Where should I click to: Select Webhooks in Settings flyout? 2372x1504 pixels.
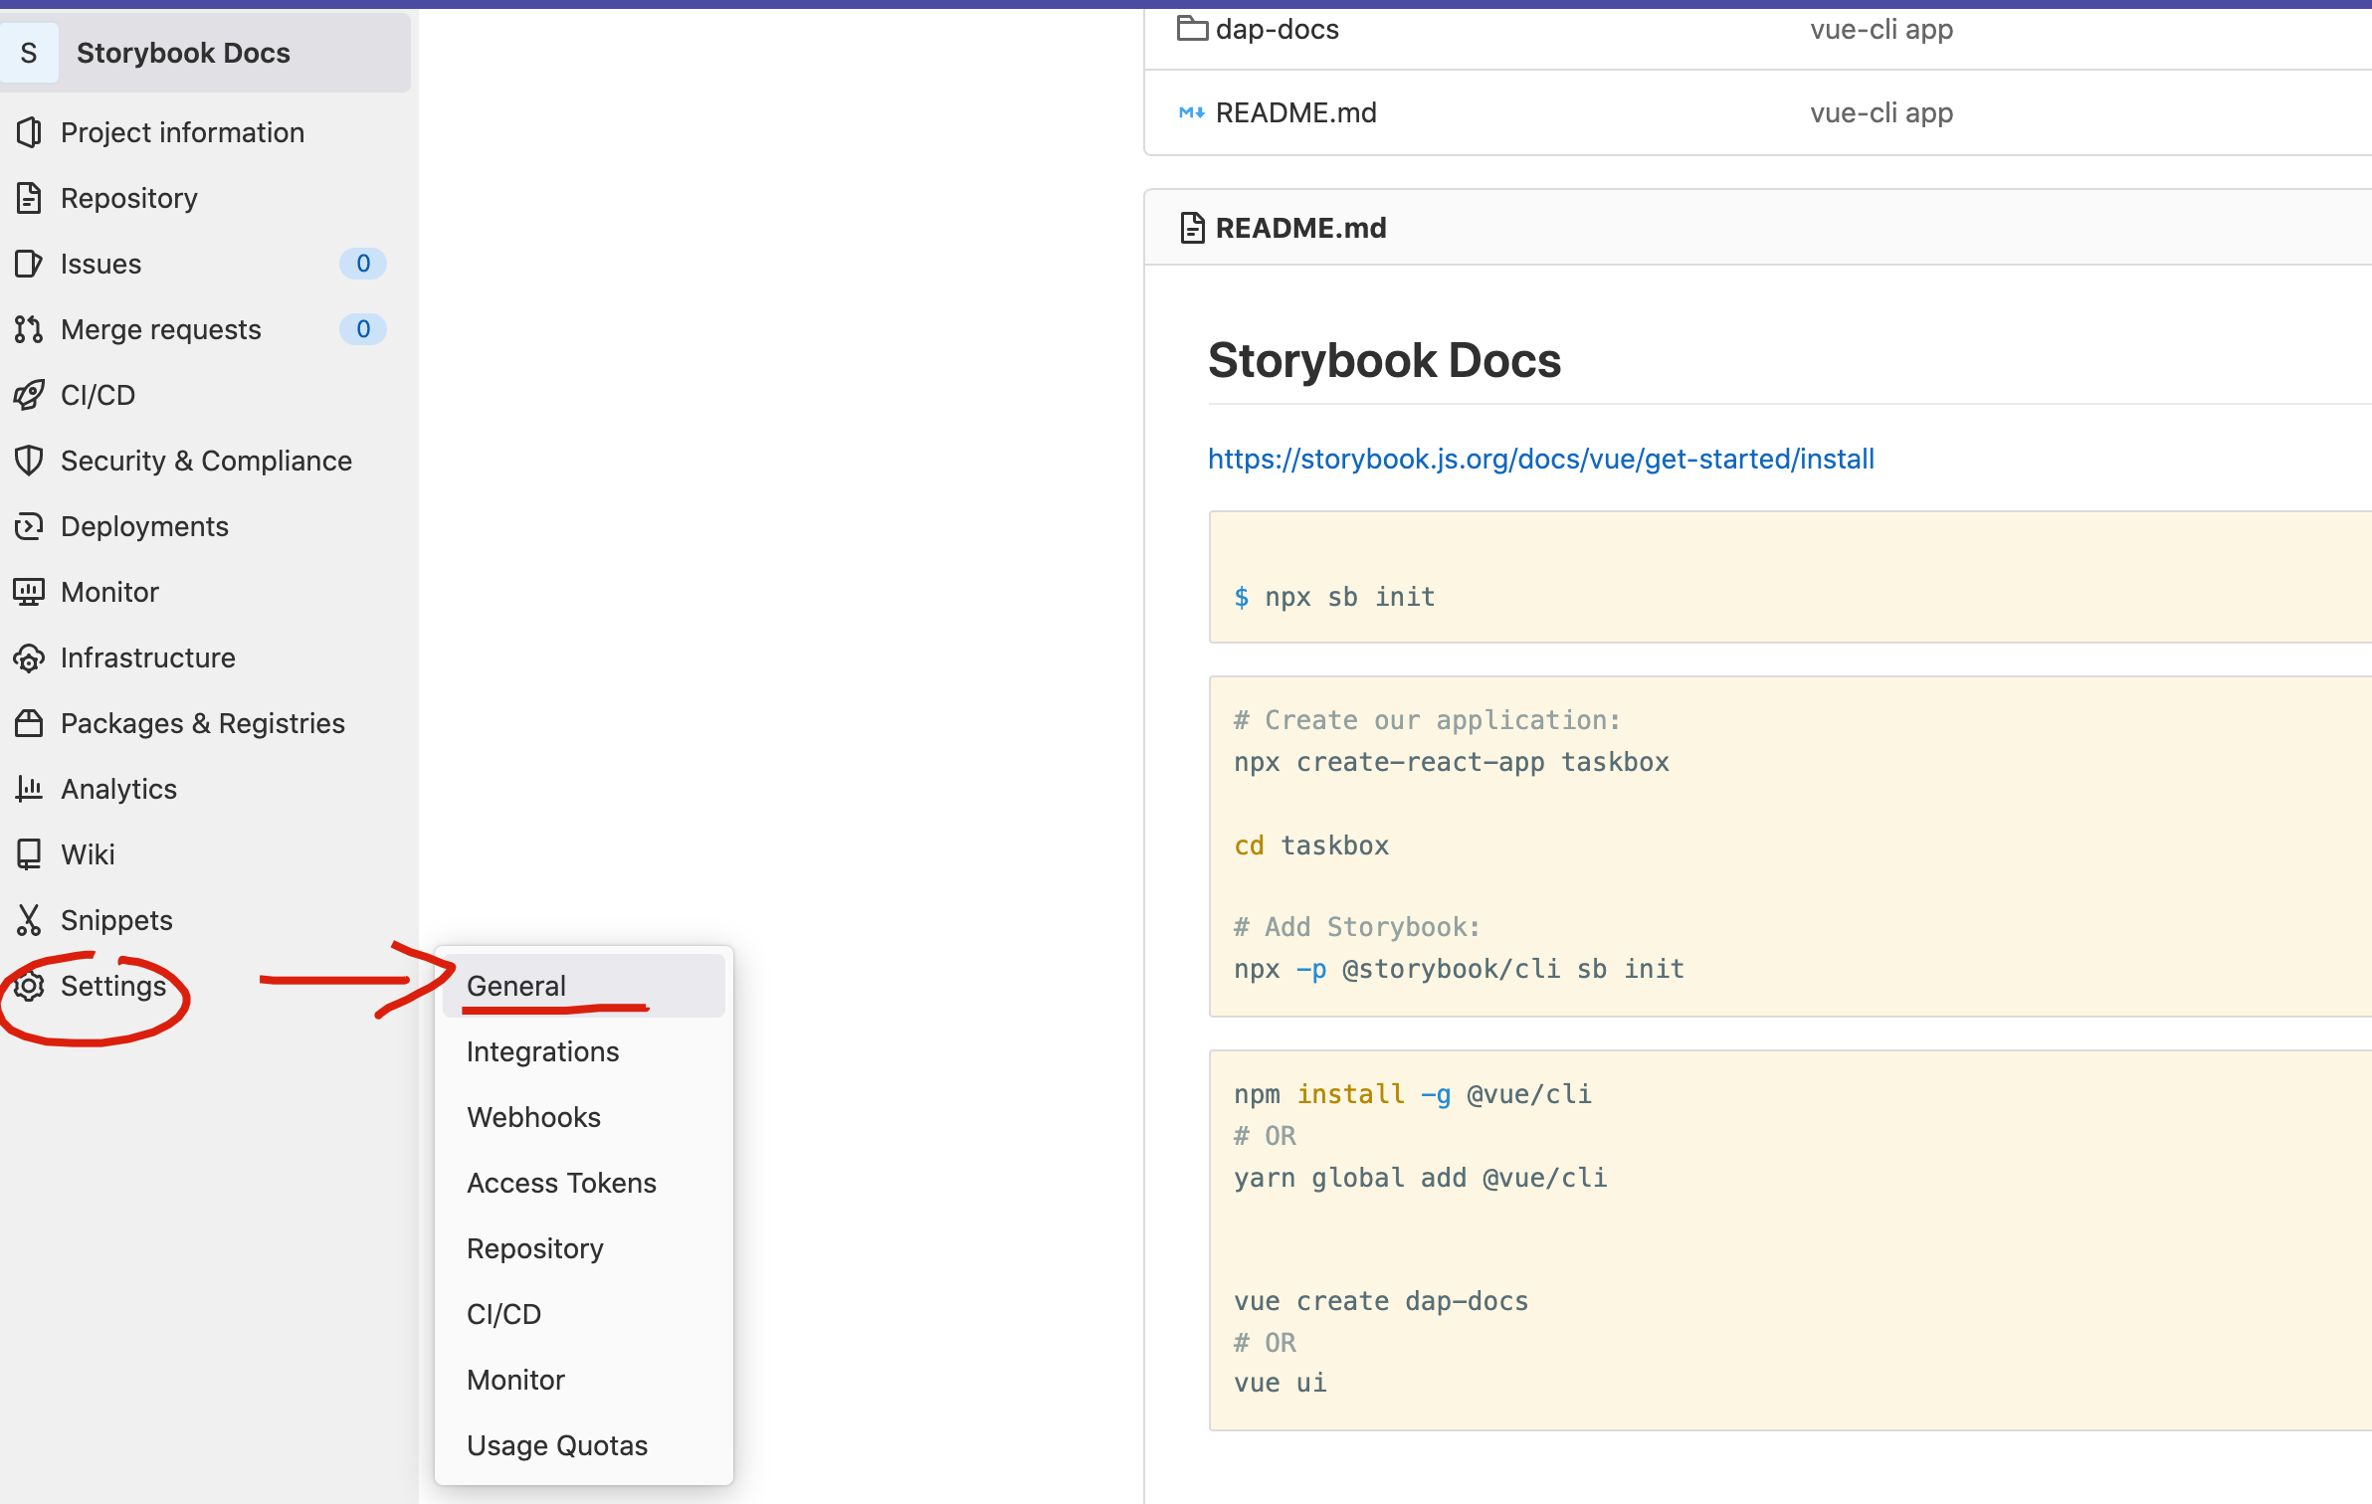tap(583, 1117)
